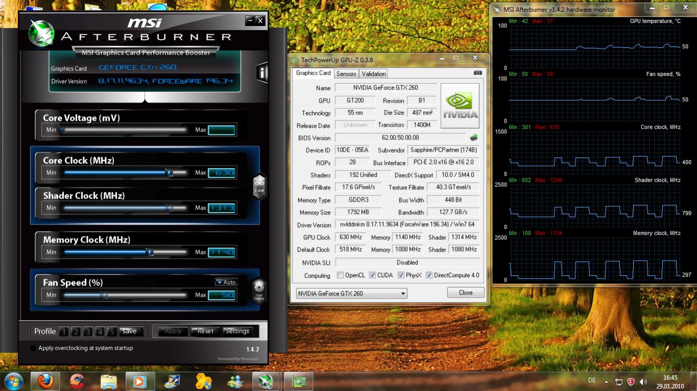This screenshot has width=697, height=391.
Task: Open Firefox from the taskbar
Action: coord(45,381)
